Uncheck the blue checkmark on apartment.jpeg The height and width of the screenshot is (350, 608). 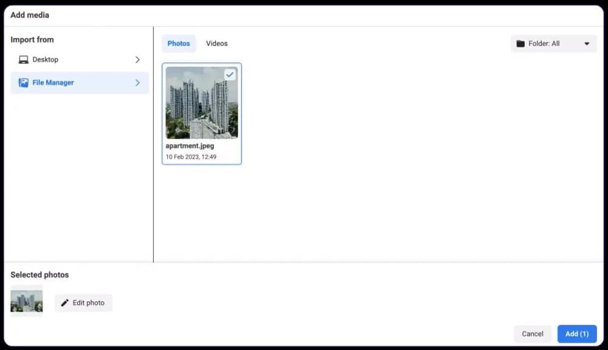click(230, 74)
